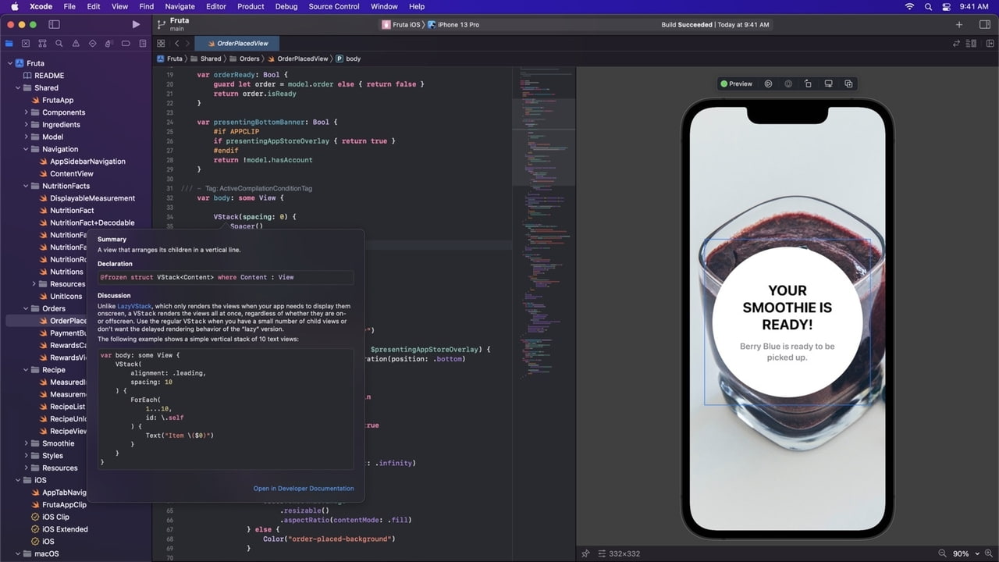Click the duplicate preview icon
The width and height of the screenshot is (999, 562).
pos(848,84)
